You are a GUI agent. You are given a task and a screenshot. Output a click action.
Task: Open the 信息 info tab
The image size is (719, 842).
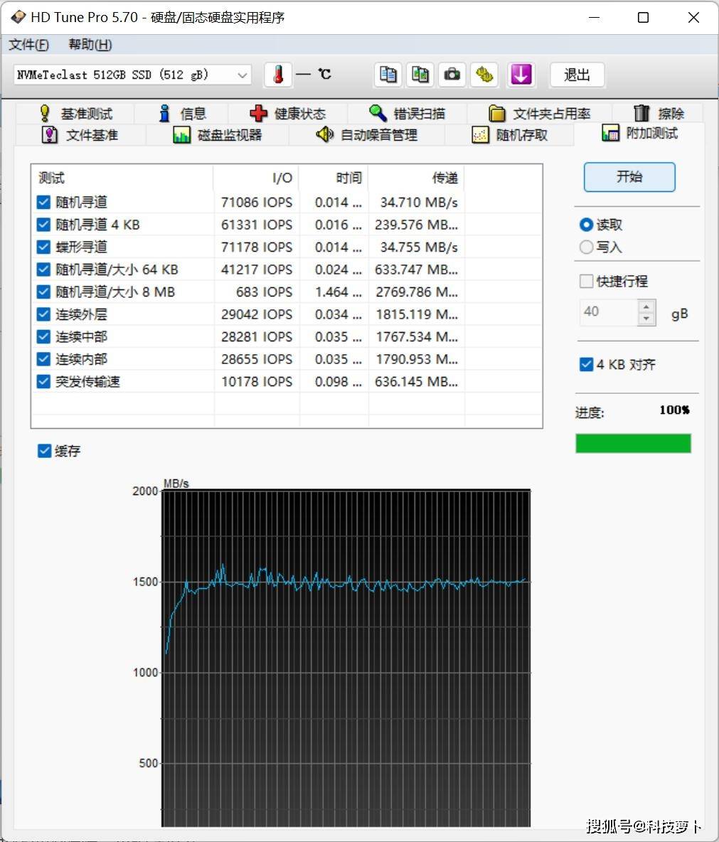182,113
